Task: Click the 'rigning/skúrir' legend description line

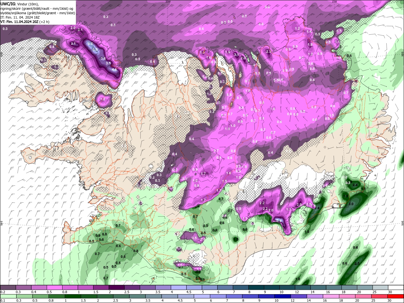Action: tap(37, 8)
